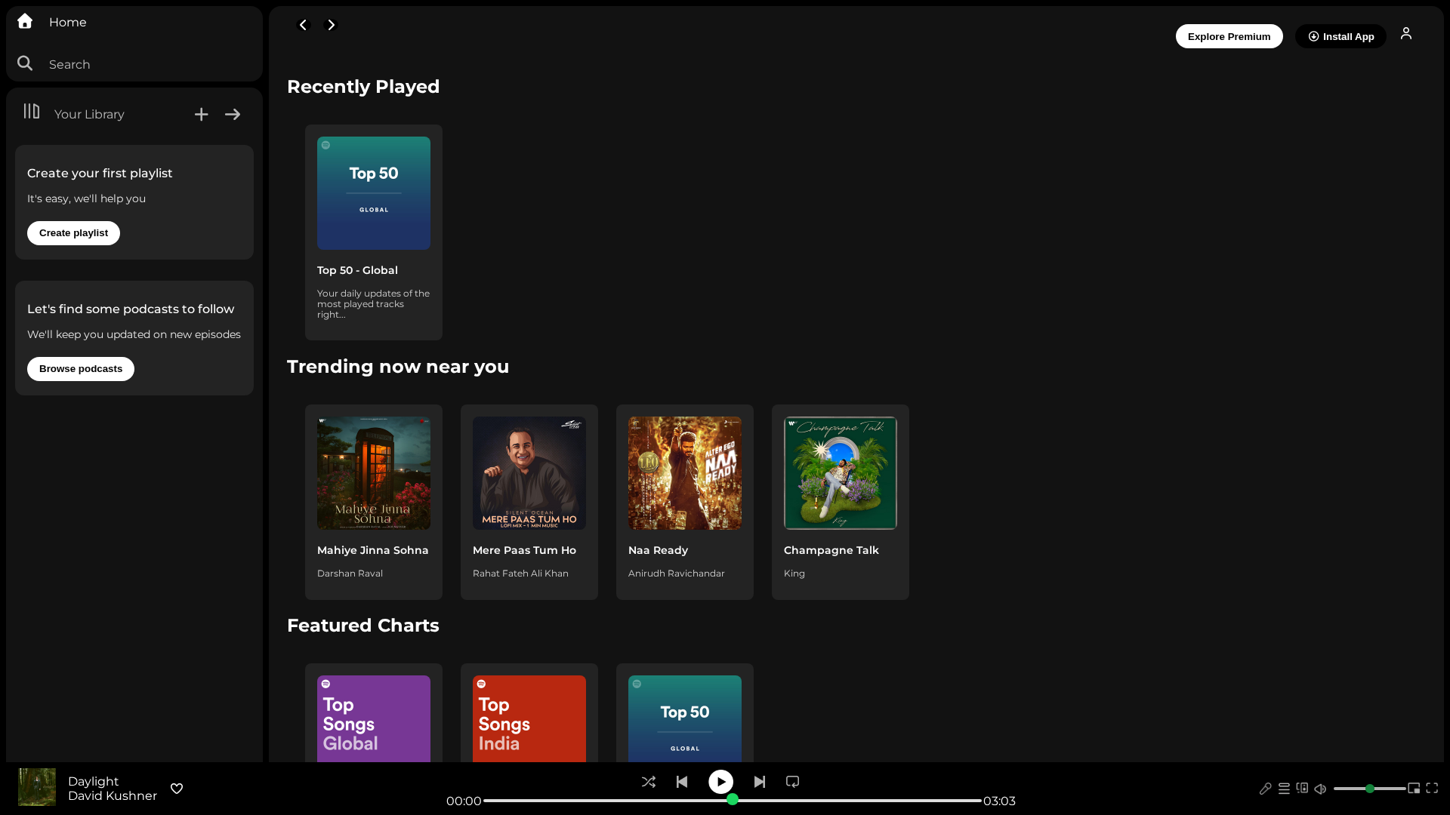Select Search in the sidebar

69,65
